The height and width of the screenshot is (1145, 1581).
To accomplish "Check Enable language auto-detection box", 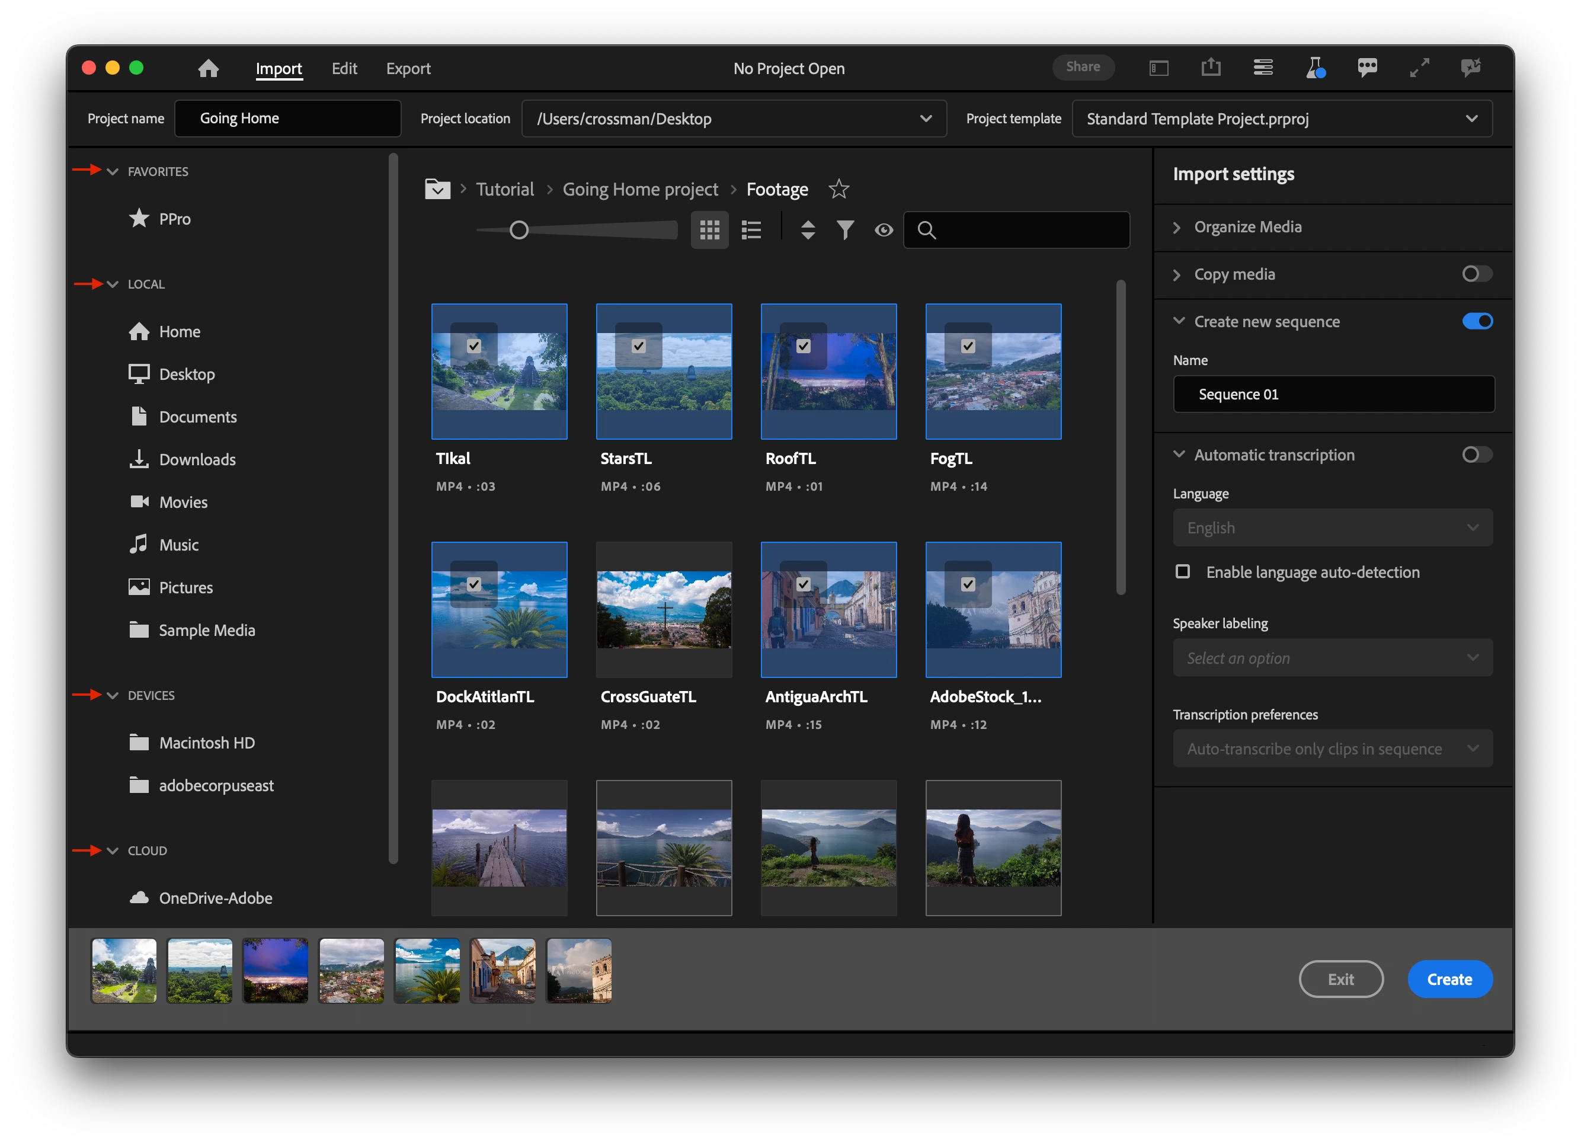I will (x=1182, y=572).
